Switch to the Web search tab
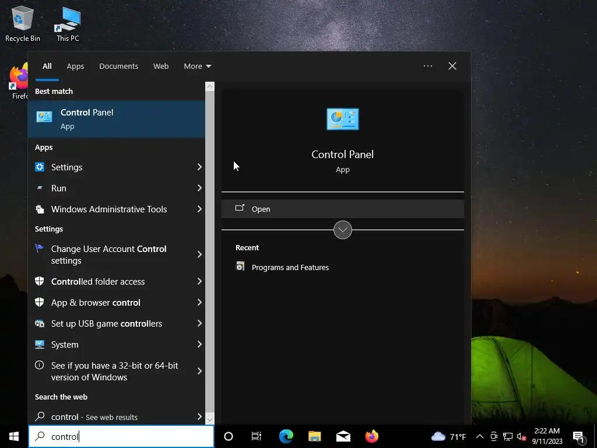Screen dimensions: 597x448 tap(161, 66)
